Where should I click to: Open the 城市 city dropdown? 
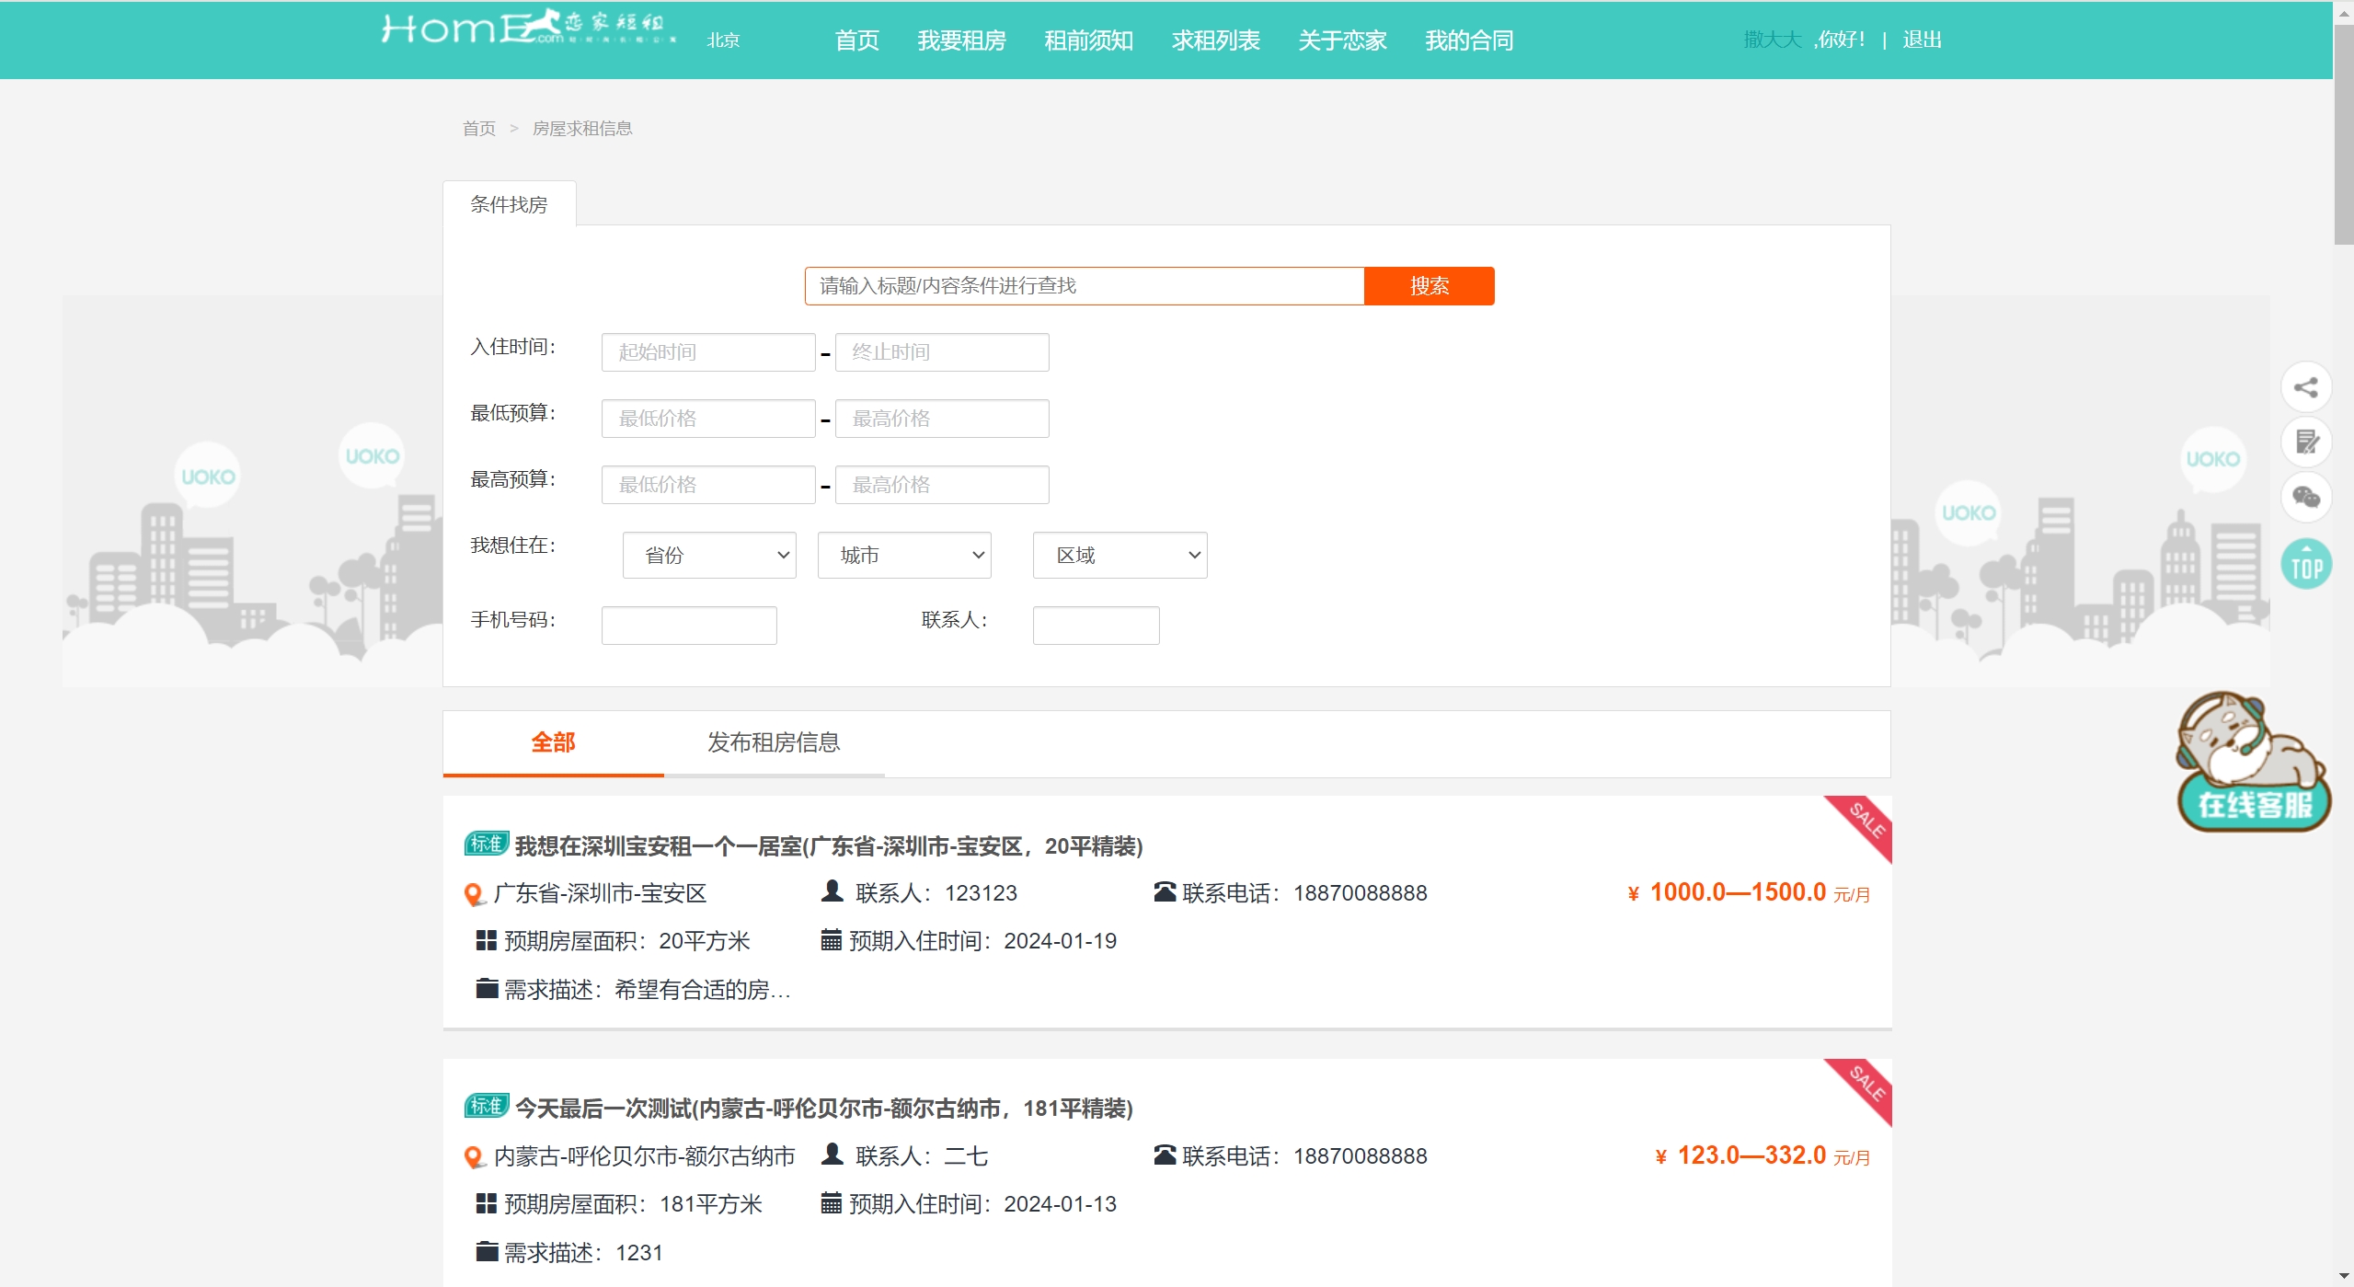(x=903, y=556)
